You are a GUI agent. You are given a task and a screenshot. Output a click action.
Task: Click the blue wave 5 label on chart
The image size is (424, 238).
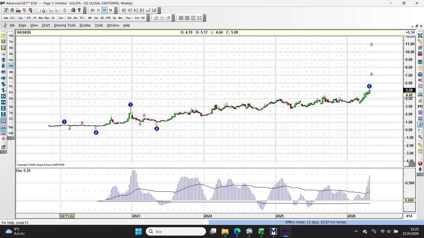point(369,86)
